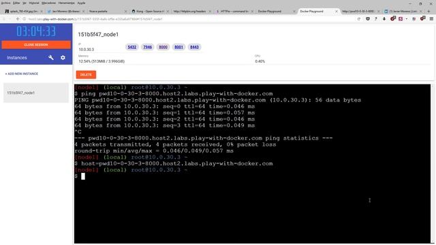Image resolution: width=436 pixels, height=245 pixels.
Task: Open a new browser tab with plus
Action: (x=429, y=11)
